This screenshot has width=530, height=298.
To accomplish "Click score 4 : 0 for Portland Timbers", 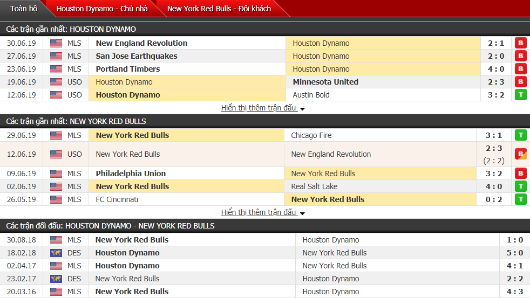I will [x=496, y=69].
